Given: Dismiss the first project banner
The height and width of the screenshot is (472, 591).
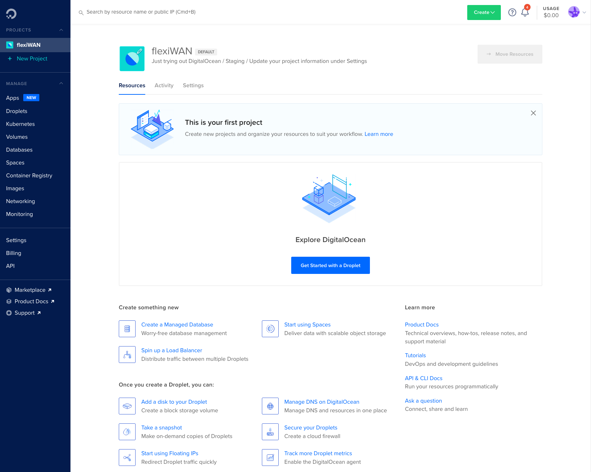Looking at the screenshot, I should (x=533, y=113).
